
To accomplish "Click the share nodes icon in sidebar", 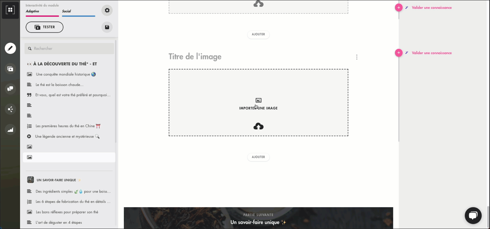I will coord(10,109).
